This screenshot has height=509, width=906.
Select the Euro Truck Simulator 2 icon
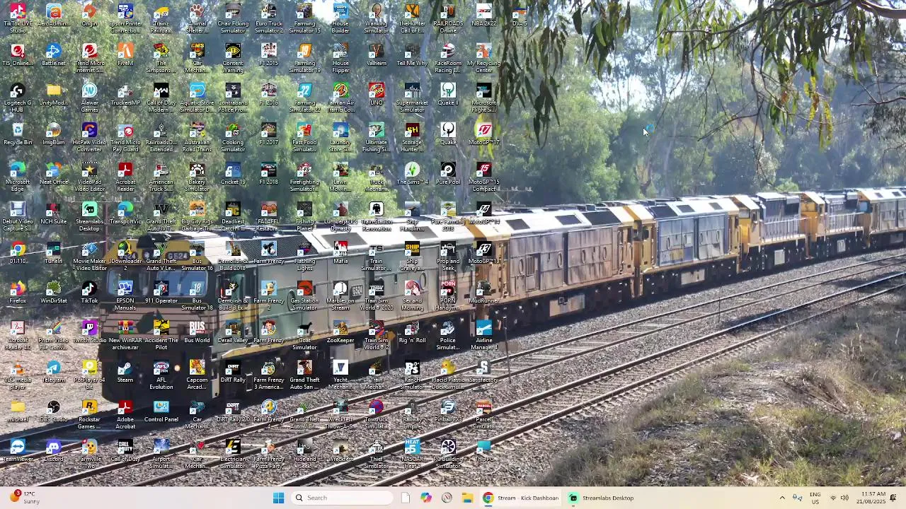[269, 18]
